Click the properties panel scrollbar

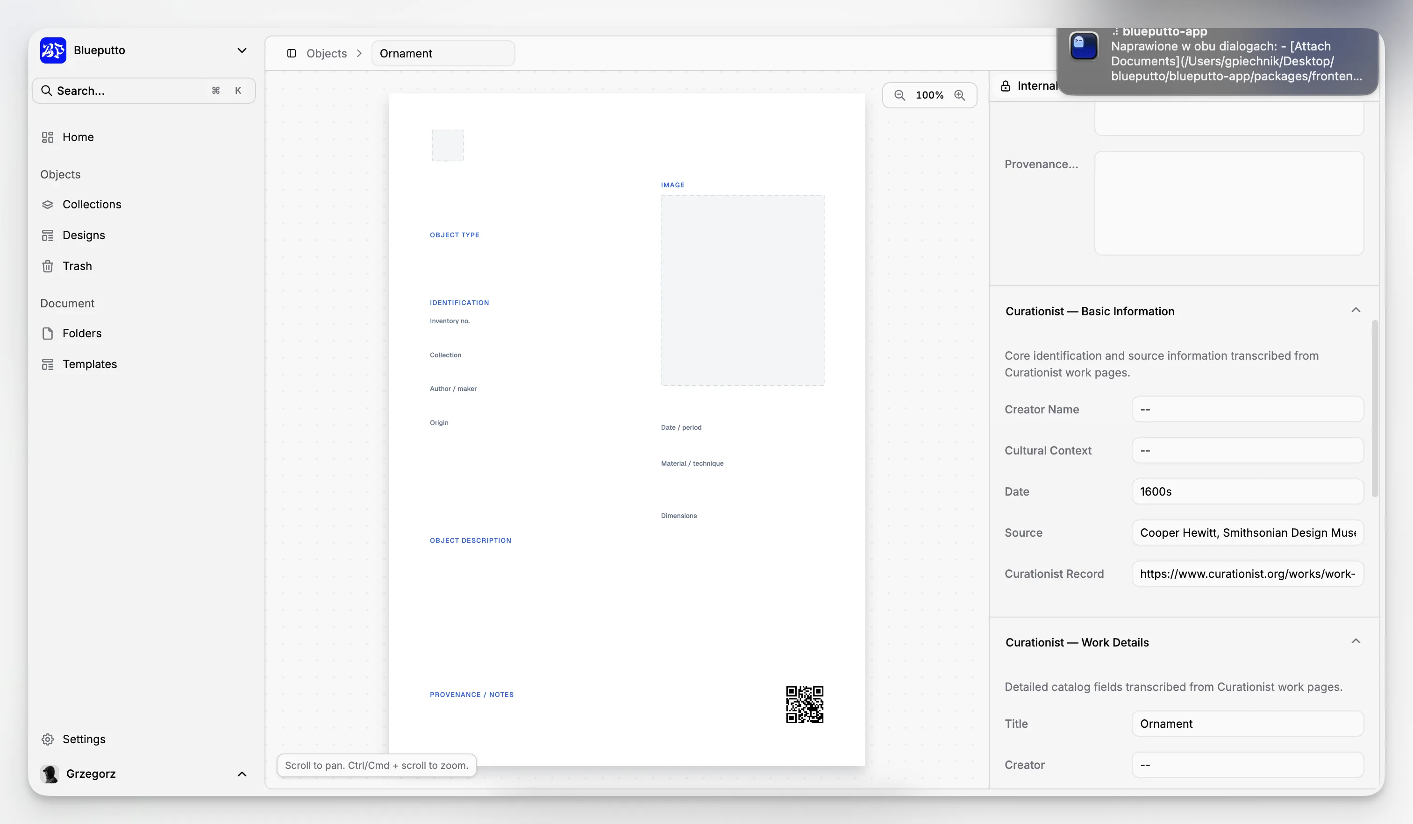1374,408
